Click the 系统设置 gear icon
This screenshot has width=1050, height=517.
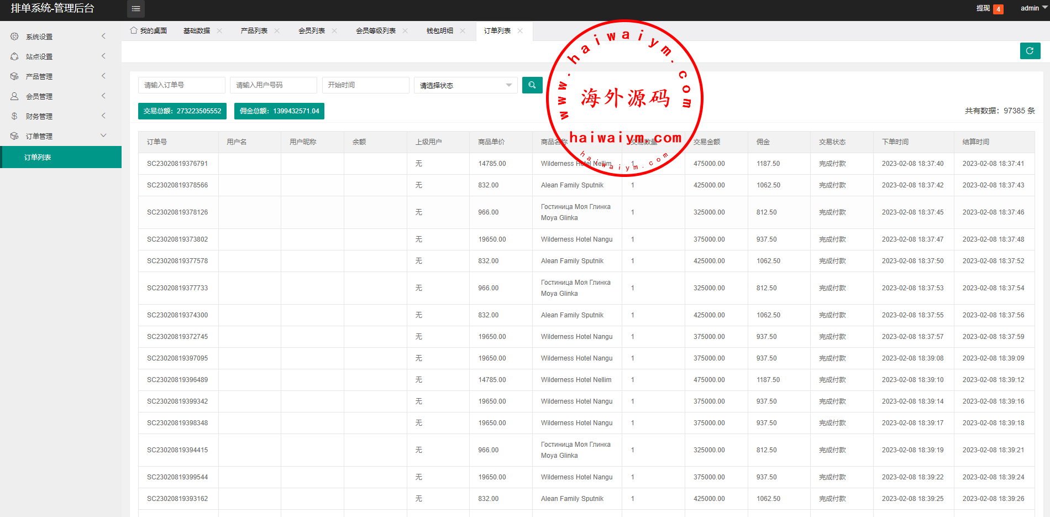[x=14, y=36]
